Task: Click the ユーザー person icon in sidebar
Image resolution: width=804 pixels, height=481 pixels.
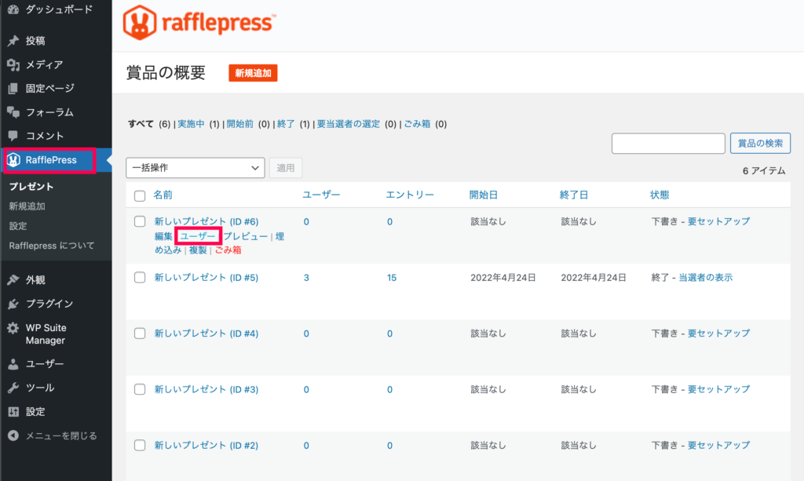Action: click(x=13, y=364)
